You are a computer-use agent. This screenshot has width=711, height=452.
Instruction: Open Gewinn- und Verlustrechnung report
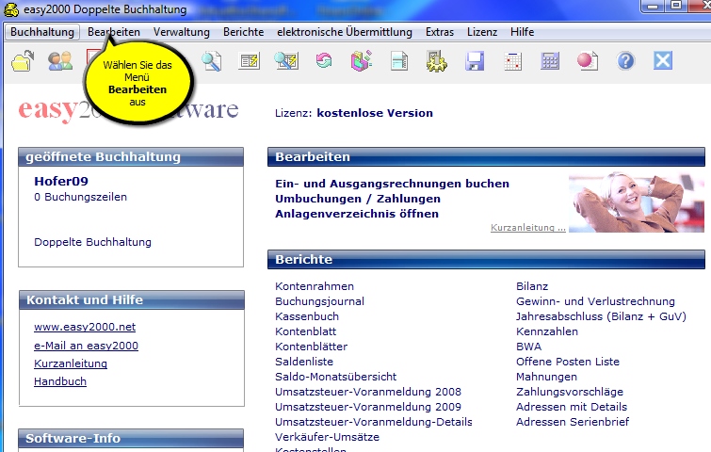click(595, 301)
